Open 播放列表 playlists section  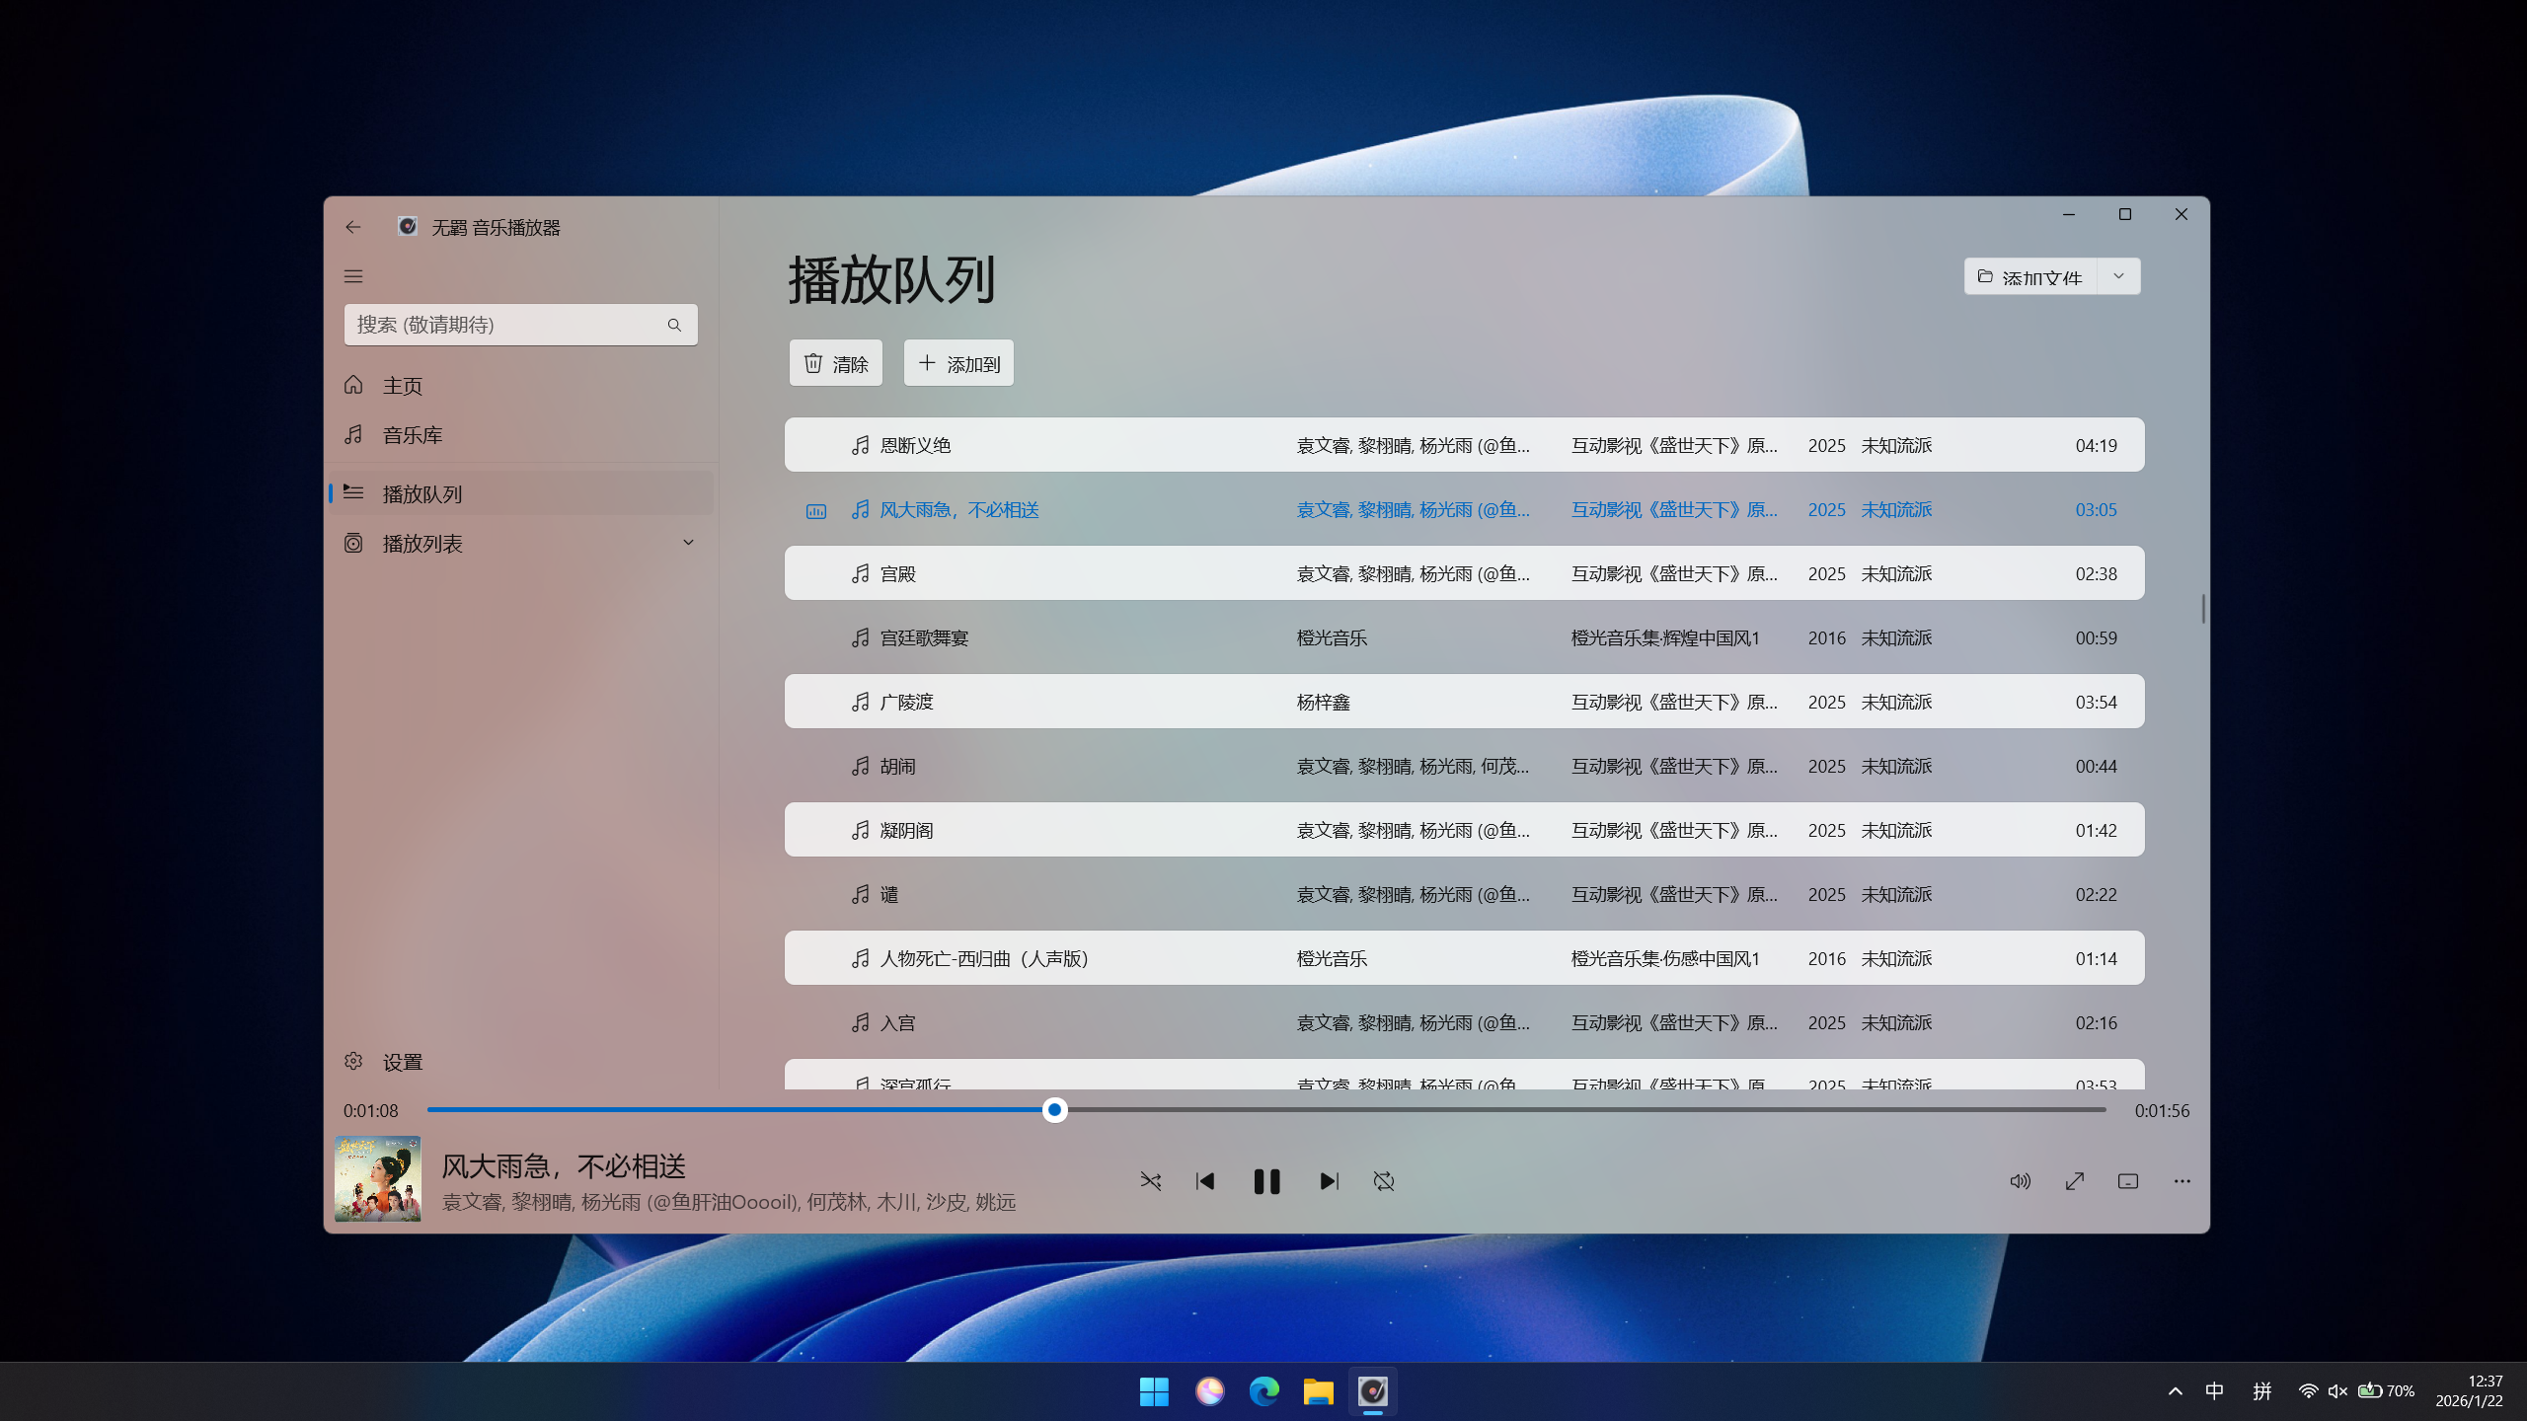(520, 543)
